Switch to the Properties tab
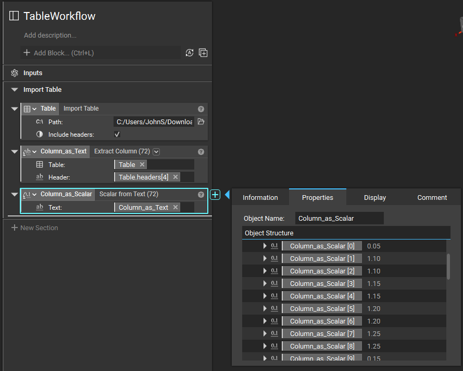Screen dimensions: 463x371 [317, 197]
